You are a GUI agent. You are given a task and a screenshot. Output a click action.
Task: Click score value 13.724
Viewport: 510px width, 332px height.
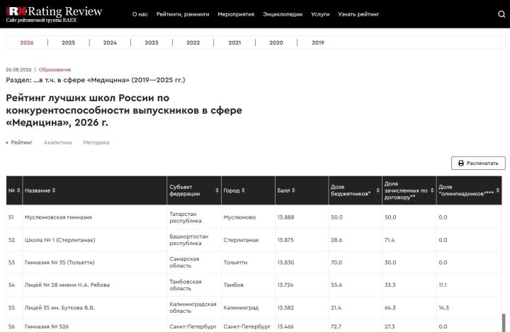[285, 285]
